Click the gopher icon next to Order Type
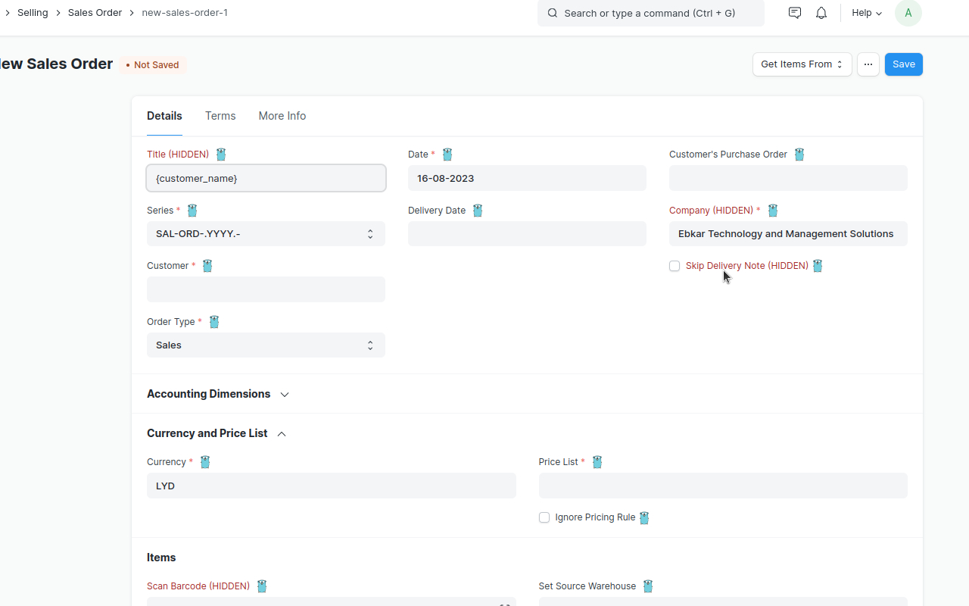The image size is (969, 606). click(x=214, y=322)
